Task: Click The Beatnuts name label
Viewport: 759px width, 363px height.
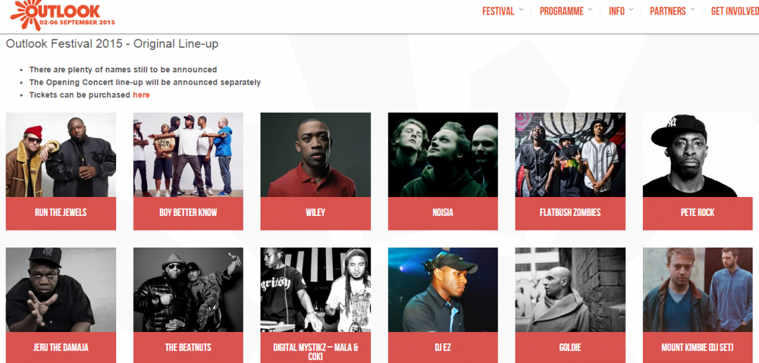Action: click(188, 348)
